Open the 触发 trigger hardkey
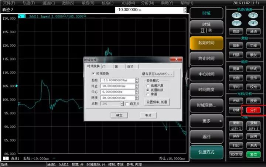The width and height of the screenshot is (266, 167). (x=253, y=55)
